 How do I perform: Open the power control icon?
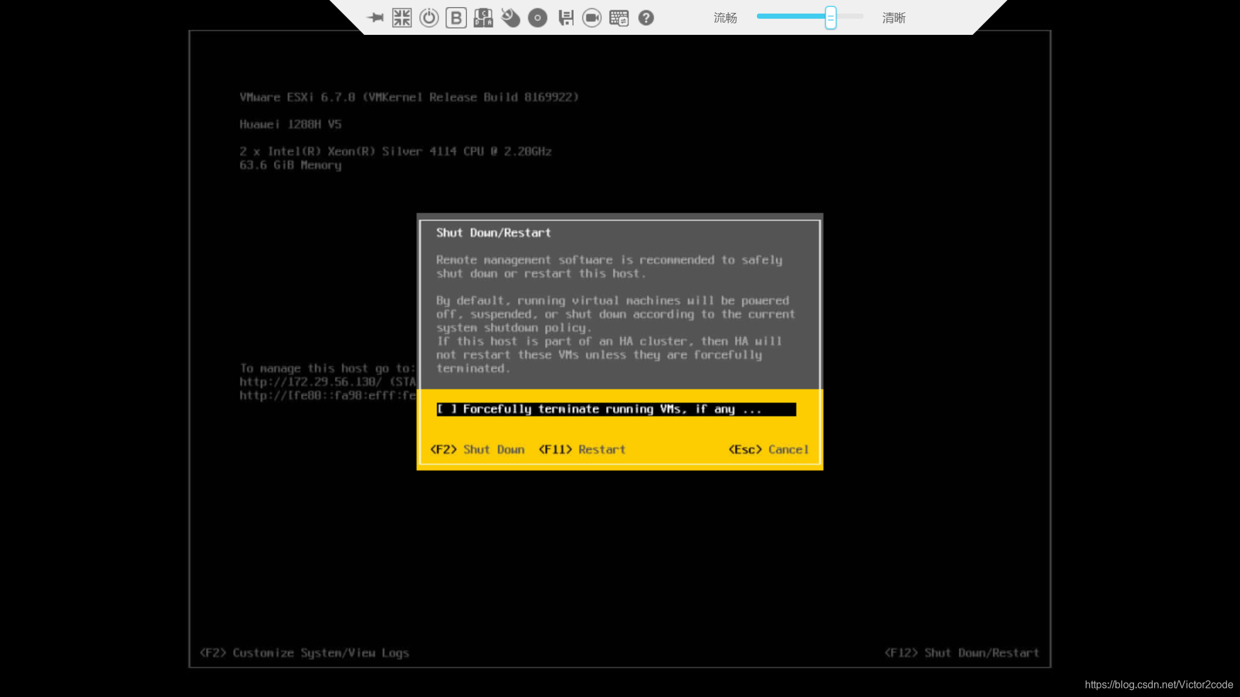click(x=429, y=17)
